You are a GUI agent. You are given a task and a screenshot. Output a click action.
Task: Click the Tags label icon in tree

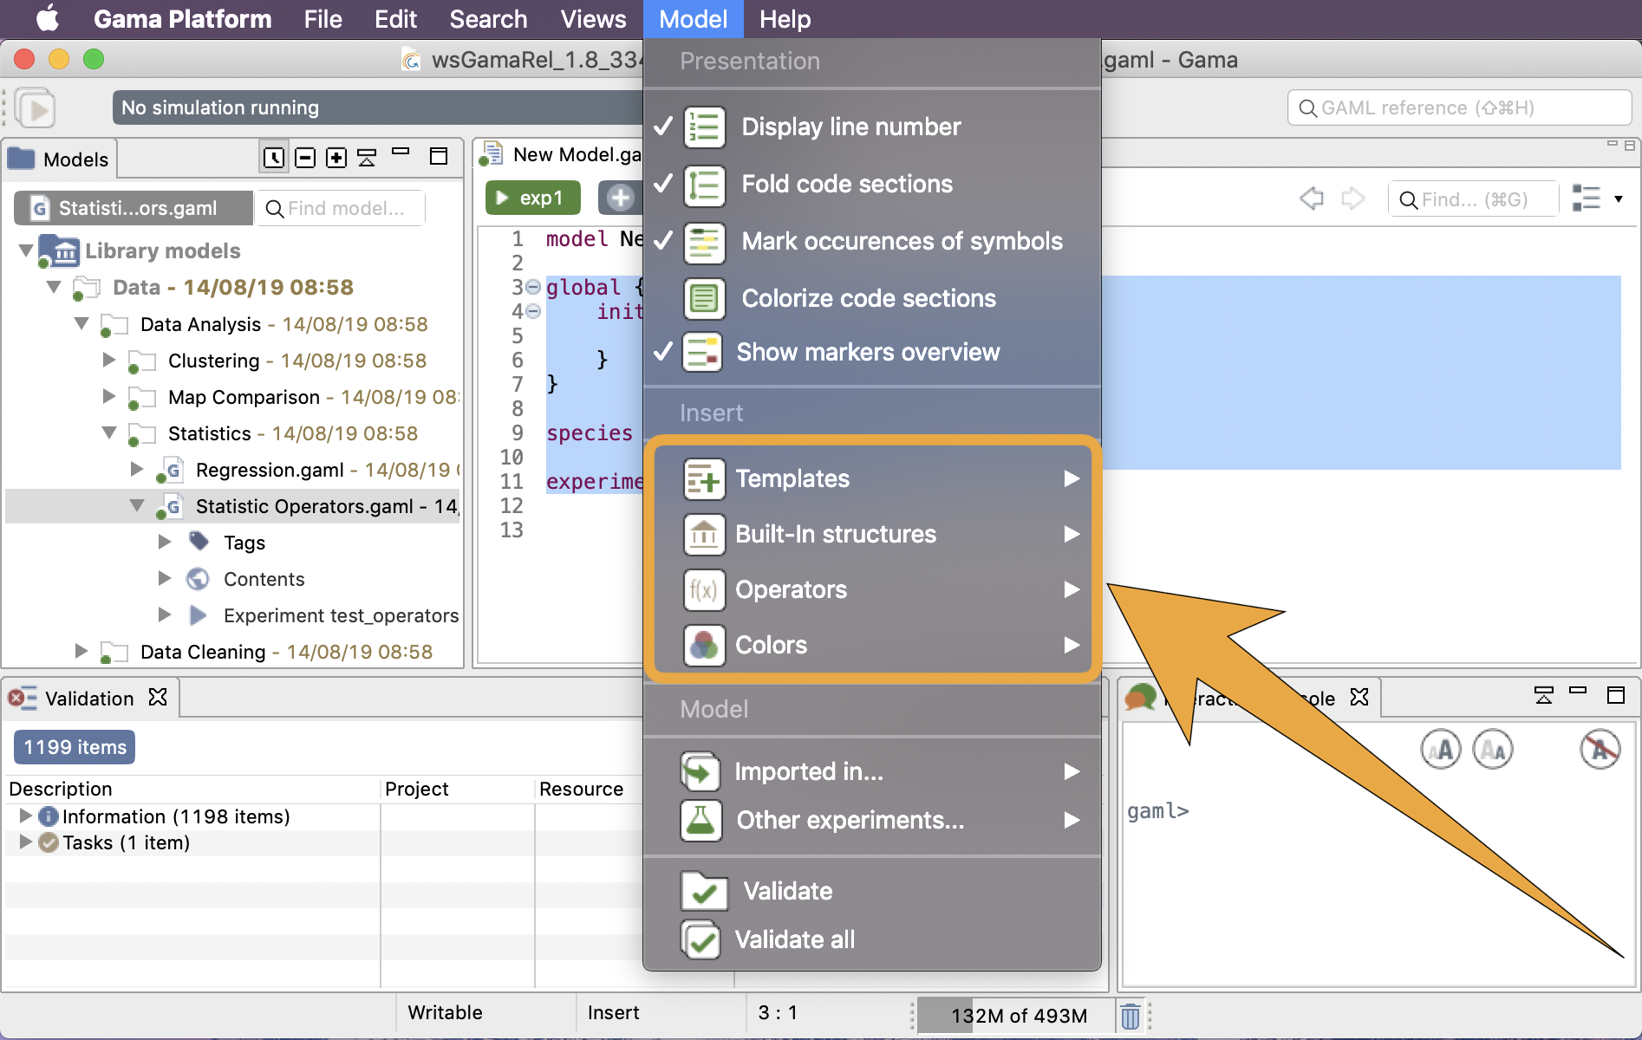[x=199, y=542]
